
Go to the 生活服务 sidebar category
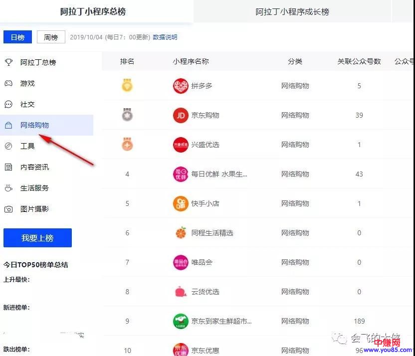click(x=34, y=188)
